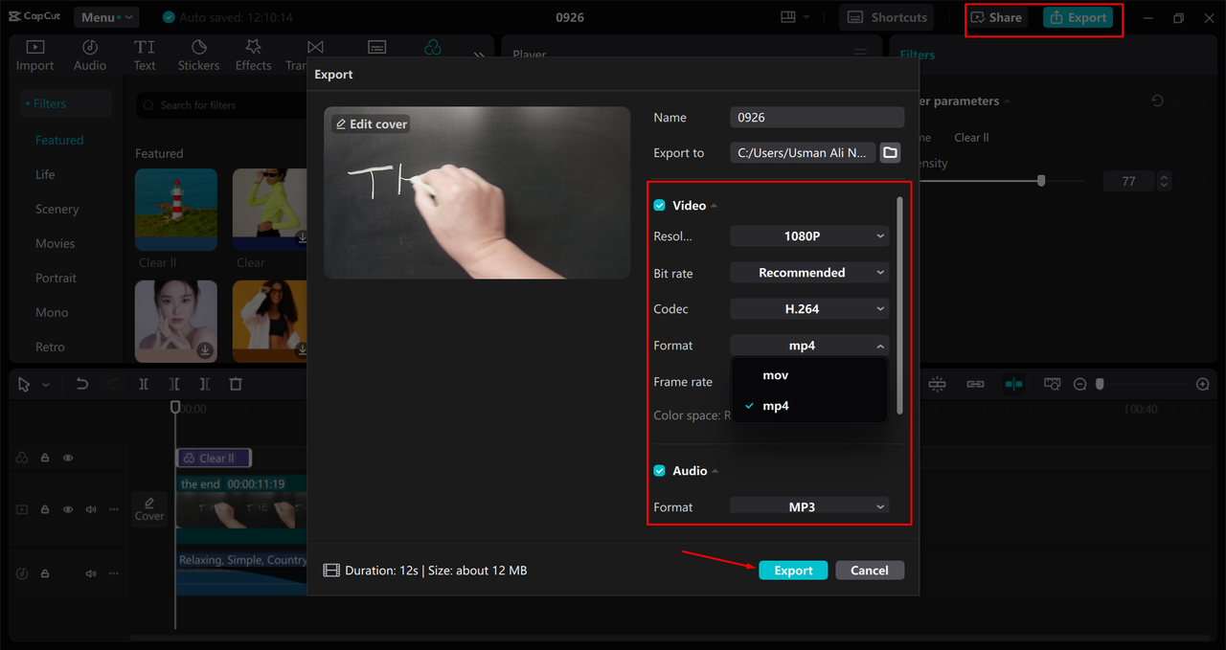Click the Undo icon
The width and height of the screenshot is (1226, 650).
click(x=82, y=384)
